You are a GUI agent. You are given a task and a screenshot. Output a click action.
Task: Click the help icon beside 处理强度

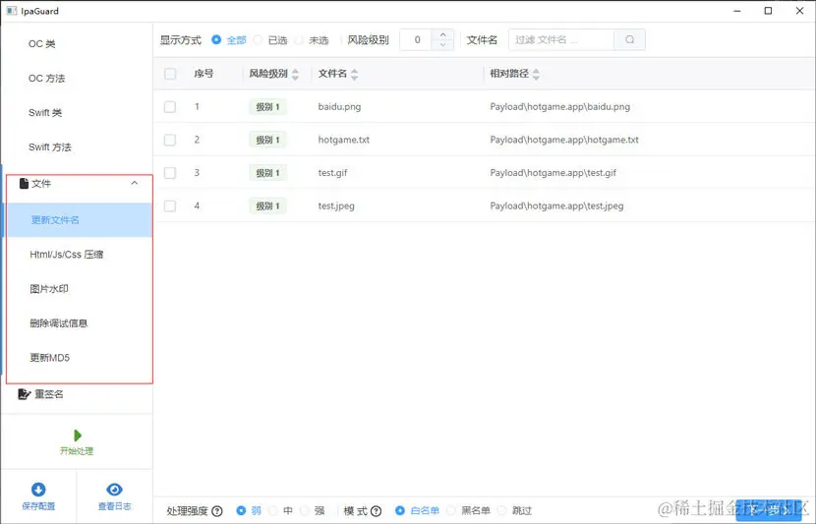click(217, 511)
